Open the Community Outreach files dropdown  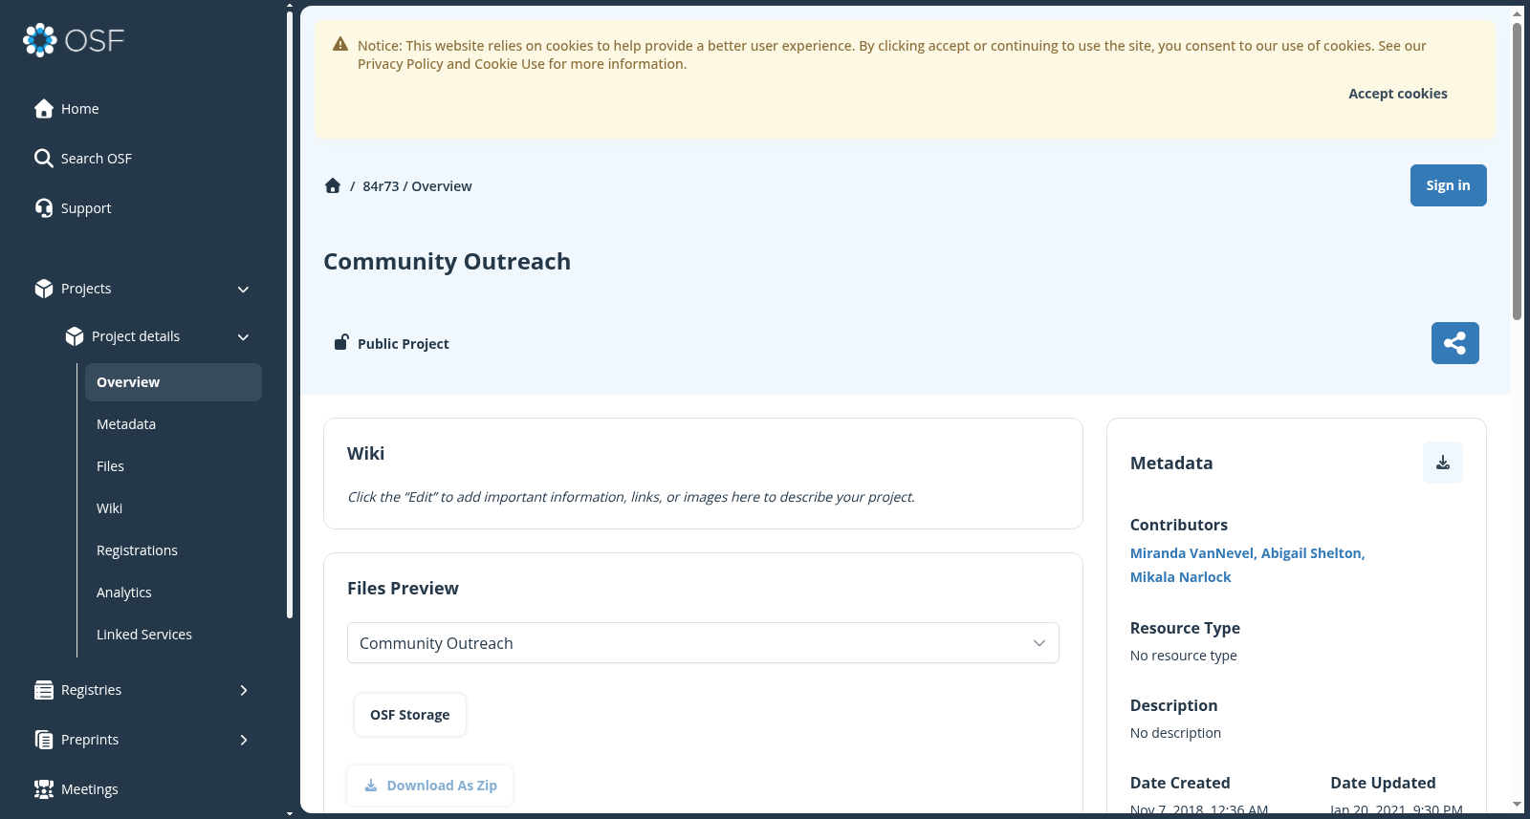coord(703,643)
